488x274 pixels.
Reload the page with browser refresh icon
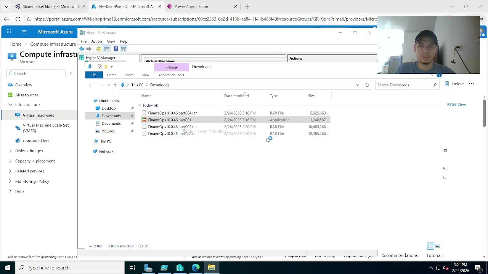[18, 19]
